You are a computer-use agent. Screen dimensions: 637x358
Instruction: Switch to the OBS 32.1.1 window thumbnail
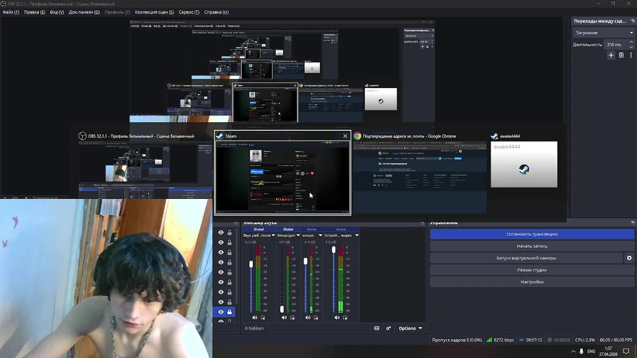tap(145, 170)
